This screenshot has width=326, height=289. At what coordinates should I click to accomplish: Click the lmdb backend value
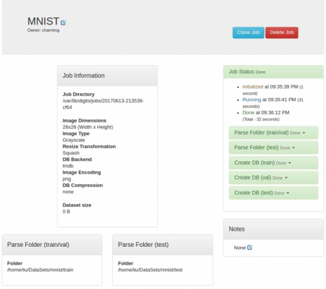click(68, 166)
